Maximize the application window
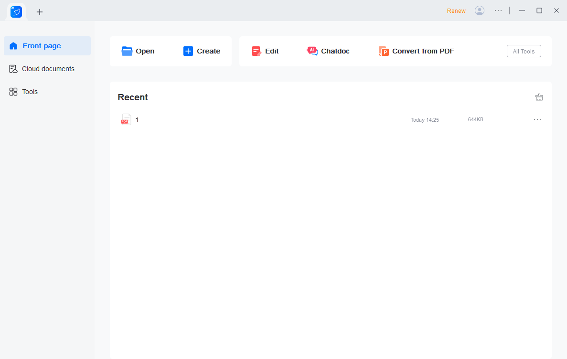This screenshot has width=567, height=359. pyautogui.click(x=539, y=11)
